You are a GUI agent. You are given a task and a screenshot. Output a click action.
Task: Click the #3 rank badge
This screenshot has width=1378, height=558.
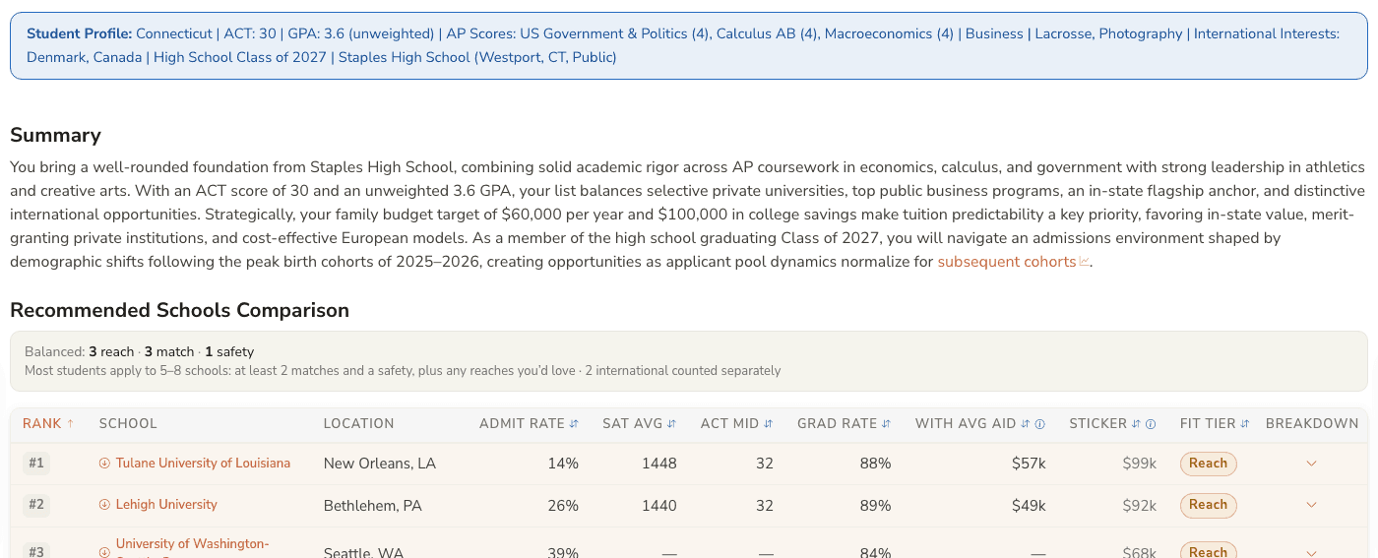[36, 551]
